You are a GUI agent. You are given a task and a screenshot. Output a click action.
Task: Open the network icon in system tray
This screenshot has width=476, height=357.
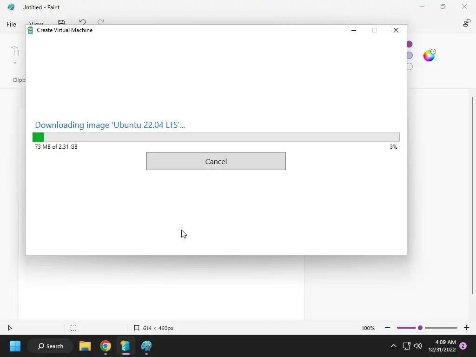[406, 346]
